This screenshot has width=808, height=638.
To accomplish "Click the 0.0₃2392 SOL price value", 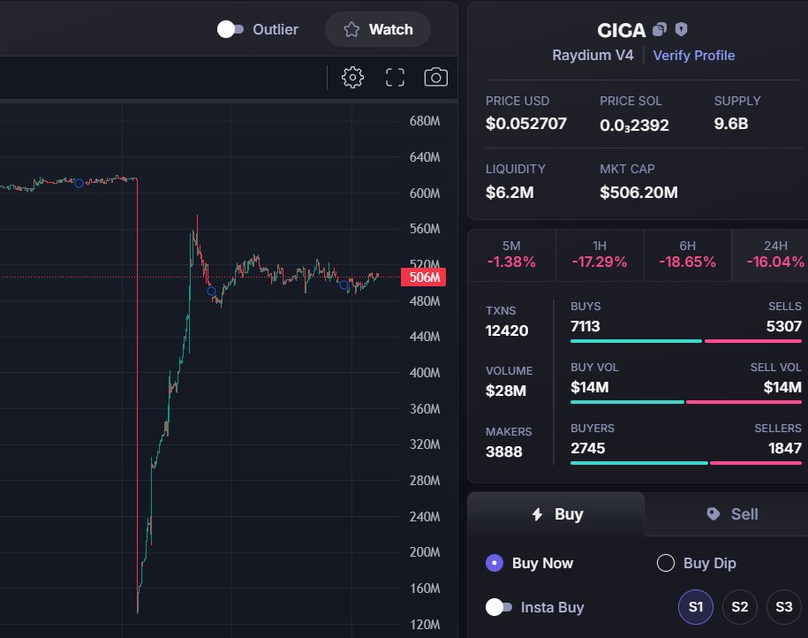I will click(634, 125).
